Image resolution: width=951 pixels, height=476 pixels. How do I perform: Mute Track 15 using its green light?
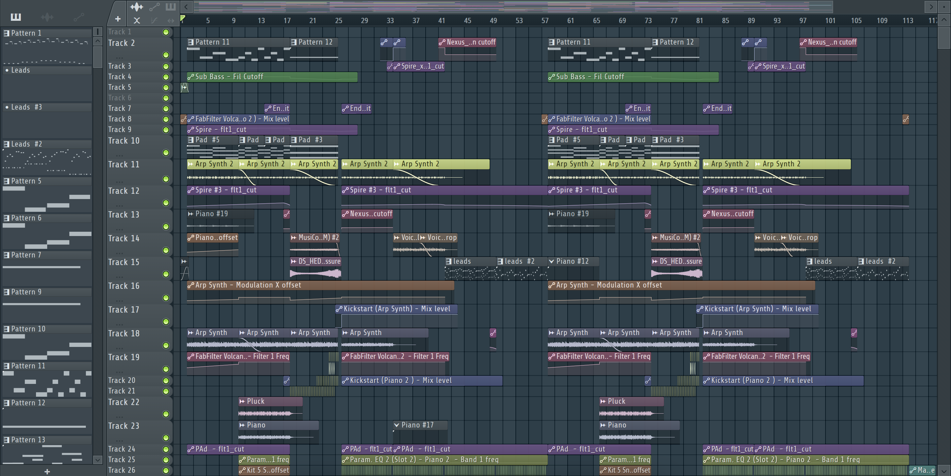(x=166, y=274)
